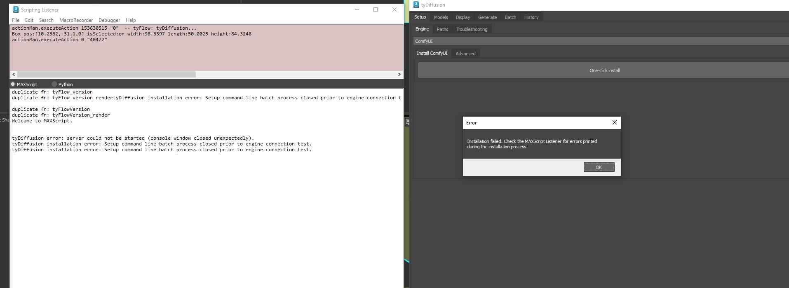Image resolution: width=789 pixels, height=288 pixels.
Task: Switch to the Generate tab
Action: click(487, 17)
